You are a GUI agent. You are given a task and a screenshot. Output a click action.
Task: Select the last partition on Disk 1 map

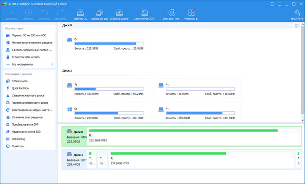tap(299, 160)
